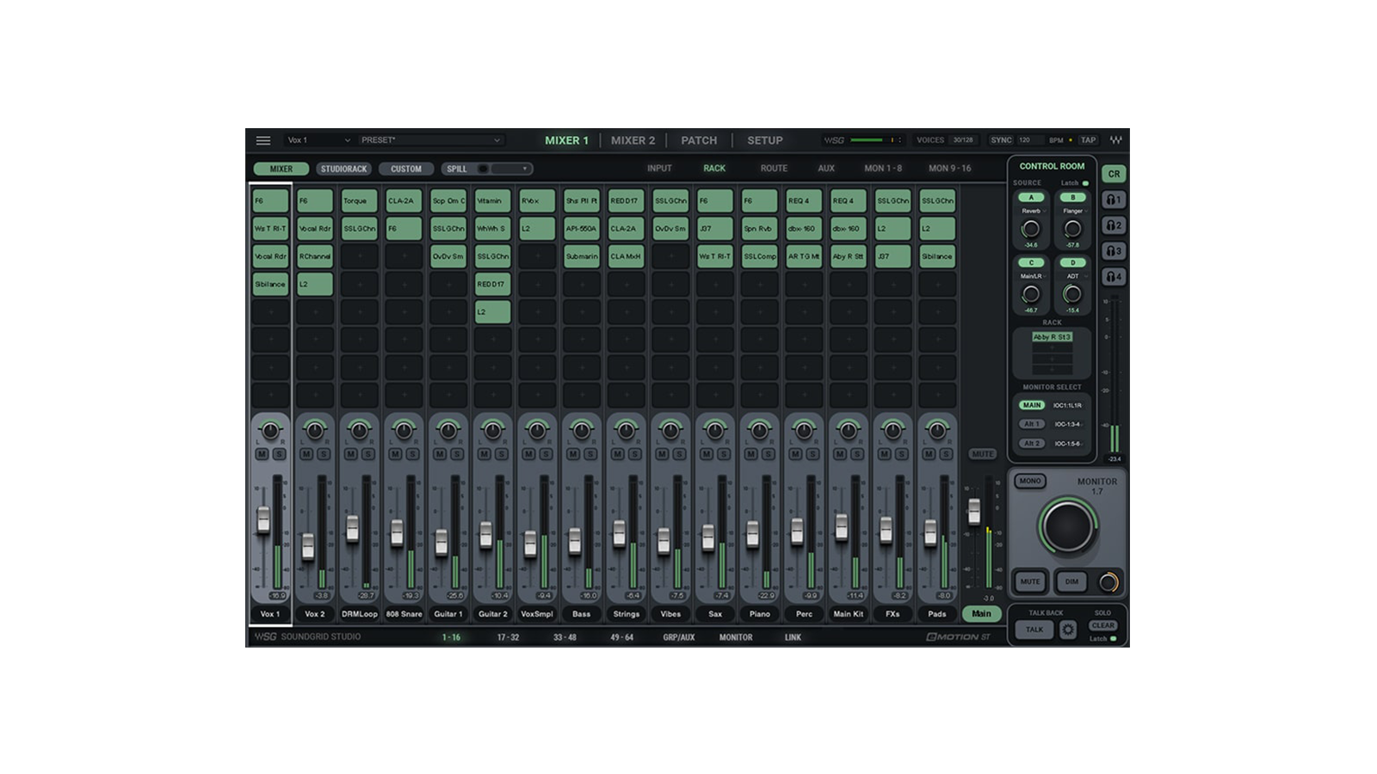Switch to MIXER 2 tab
The image size is (1377, 774).
pyautogui.click(x=633, y=140)
